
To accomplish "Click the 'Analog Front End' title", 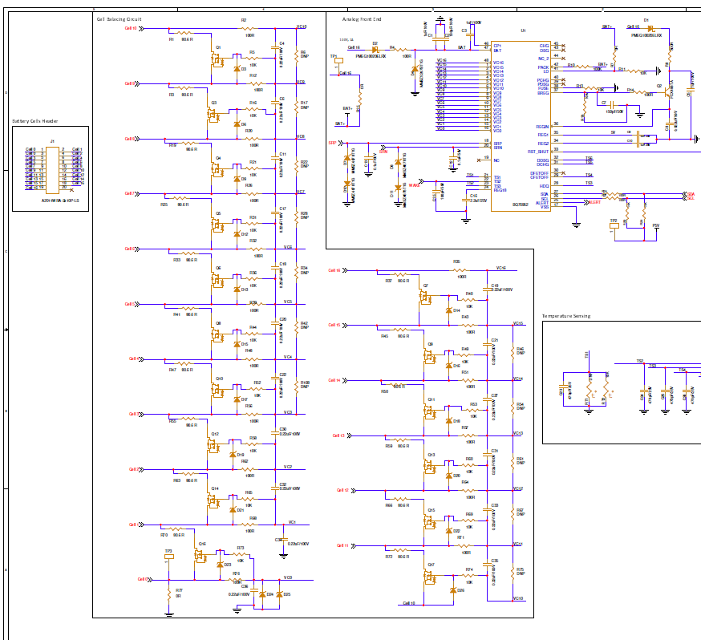I will point(362,19).
